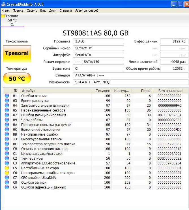
Task: Open the Сервис menu
Action: (x=32, y=10)
